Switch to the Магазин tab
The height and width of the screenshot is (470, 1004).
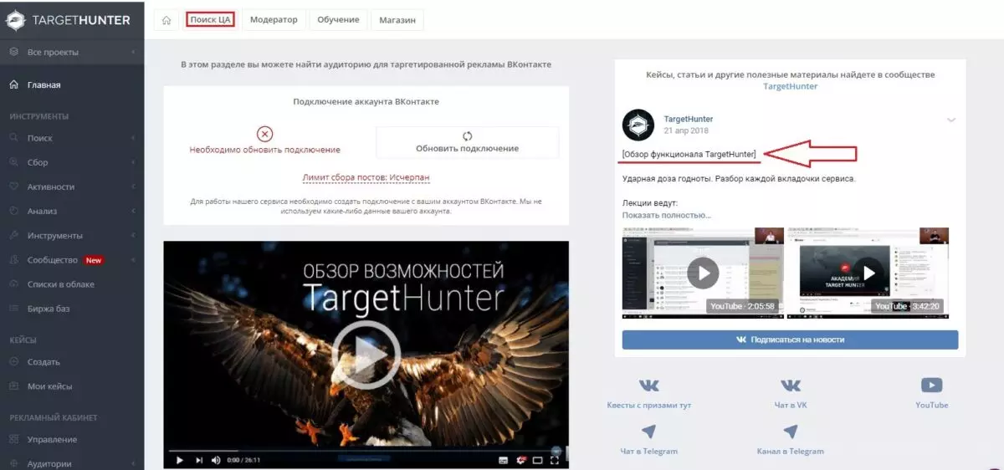click(x=397, y=20)
